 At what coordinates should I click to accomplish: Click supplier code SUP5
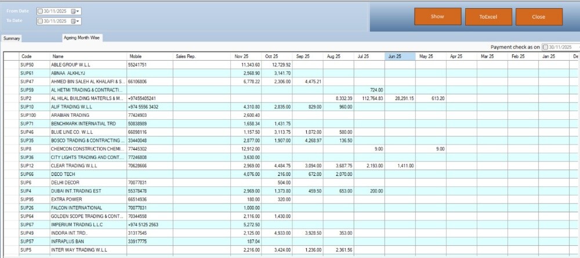[34, 250]
